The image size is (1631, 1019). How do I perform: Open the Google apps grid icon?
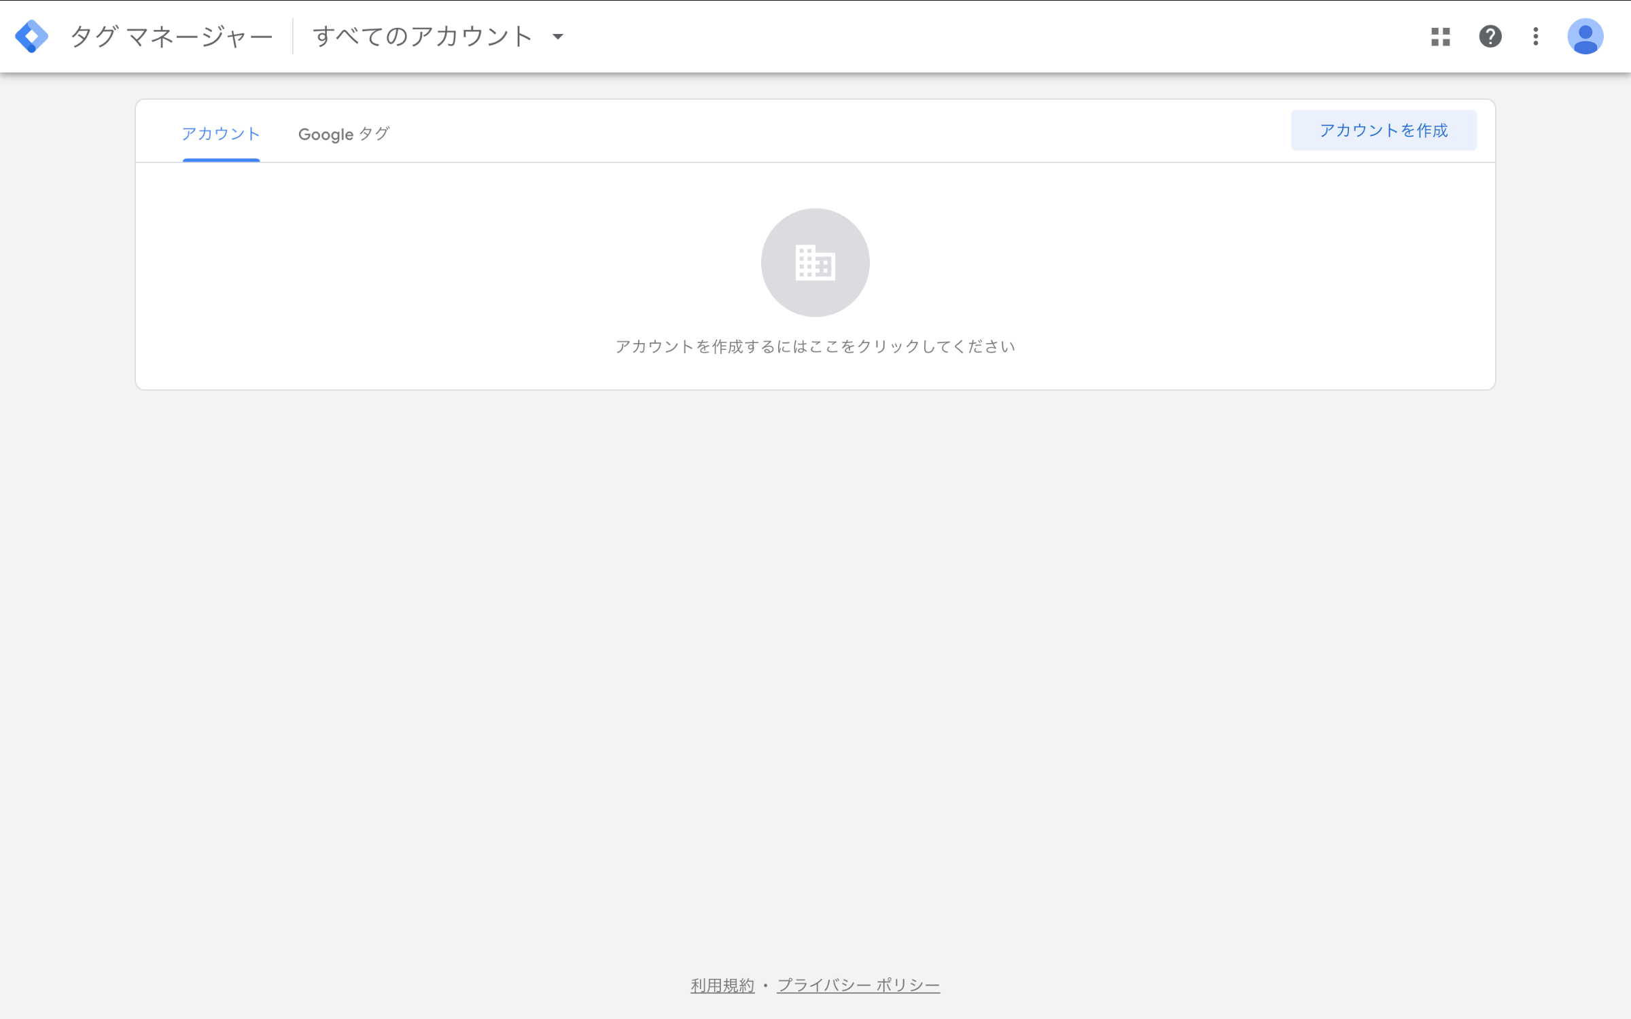pos(1440,36)
